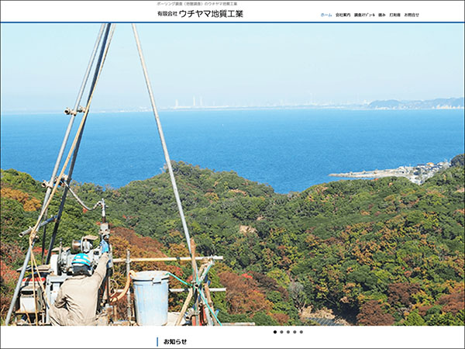The height and width of the screenshot is (349, 465).
Task: Open the ホーム menu item
Action: point(326,15)
